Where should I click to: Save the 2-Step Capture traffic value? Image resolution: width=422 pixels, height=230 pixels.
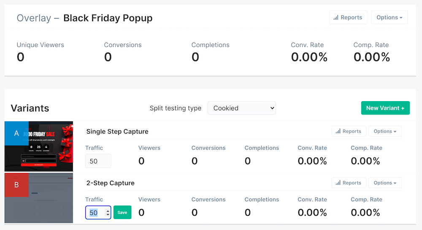click(x=122, y=213)
